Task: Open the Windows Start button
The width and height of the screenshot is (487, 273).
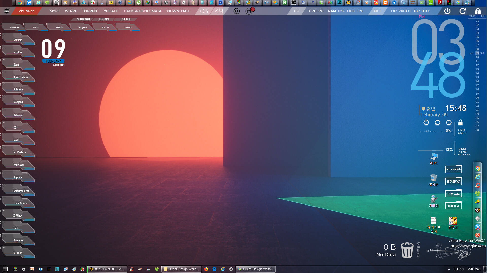Action: click(5, 269)
